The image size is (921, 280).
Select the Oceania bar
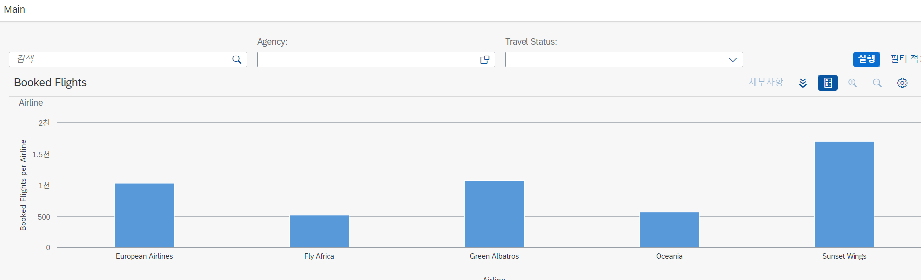coord(669,230)
